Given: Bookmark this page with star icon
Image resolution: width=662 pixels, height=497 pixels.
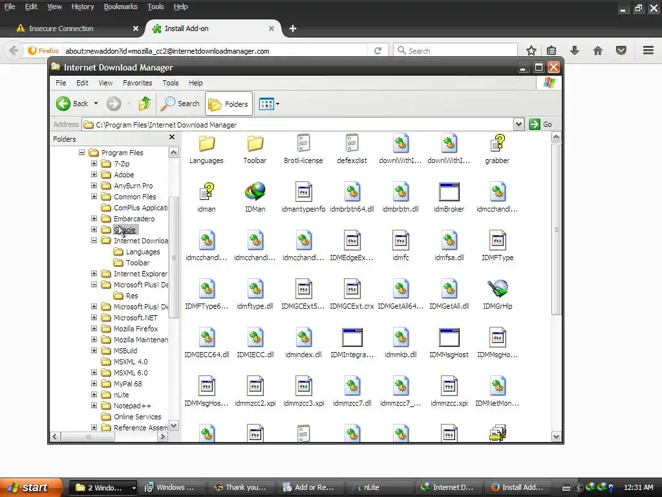Looking at the screenshot, I should [x=531, y=50].
